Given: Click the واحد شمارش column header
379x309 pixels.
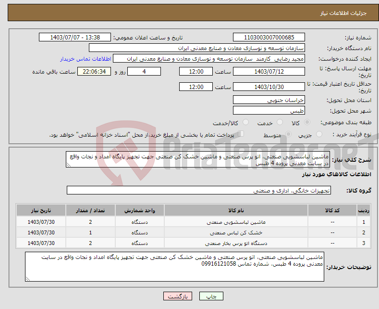Looking at the screenshot, I should 140,210.
